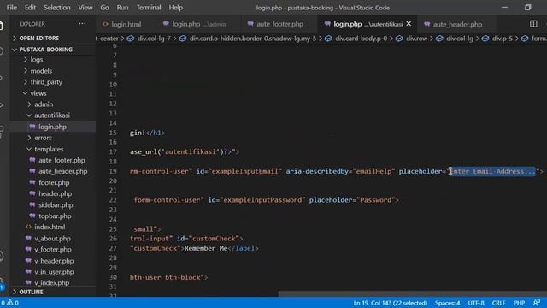Minimize the VS Code window
The width and height of the screenshot is (547, 308).
[504, 8]
